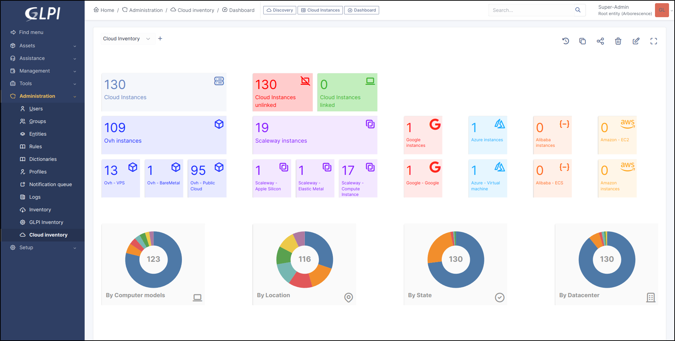Screen dimensions: 675x341
Task: Open the share dashboard icon
Action: point(600,41)
